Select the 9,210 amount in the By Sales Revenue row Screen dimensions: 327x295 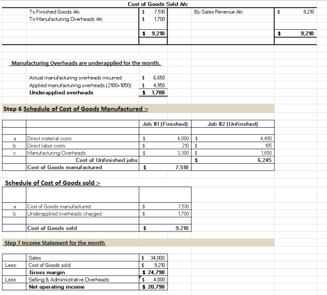click(x=309, y=12)
